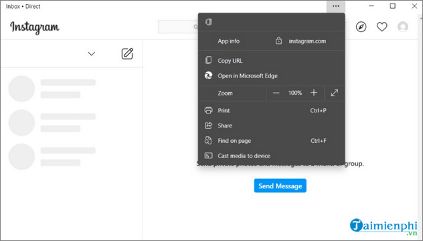Maximize the Instagram window
The width and height of the screenshot is (423, 241).
coord(393,6)
